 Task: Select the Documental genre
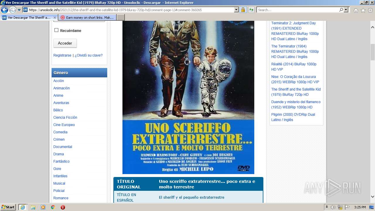(x=63, y=147)
